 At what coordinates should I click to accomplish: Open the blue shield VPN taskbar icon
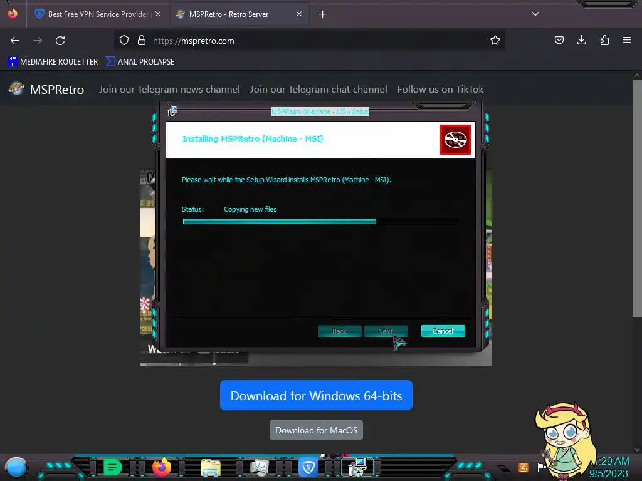308,467
